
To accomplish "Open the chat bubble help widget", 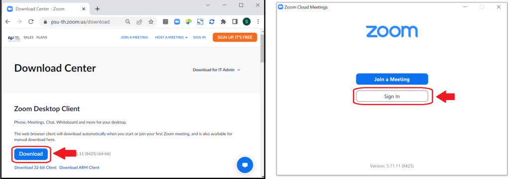I will [x=245, y=165].
